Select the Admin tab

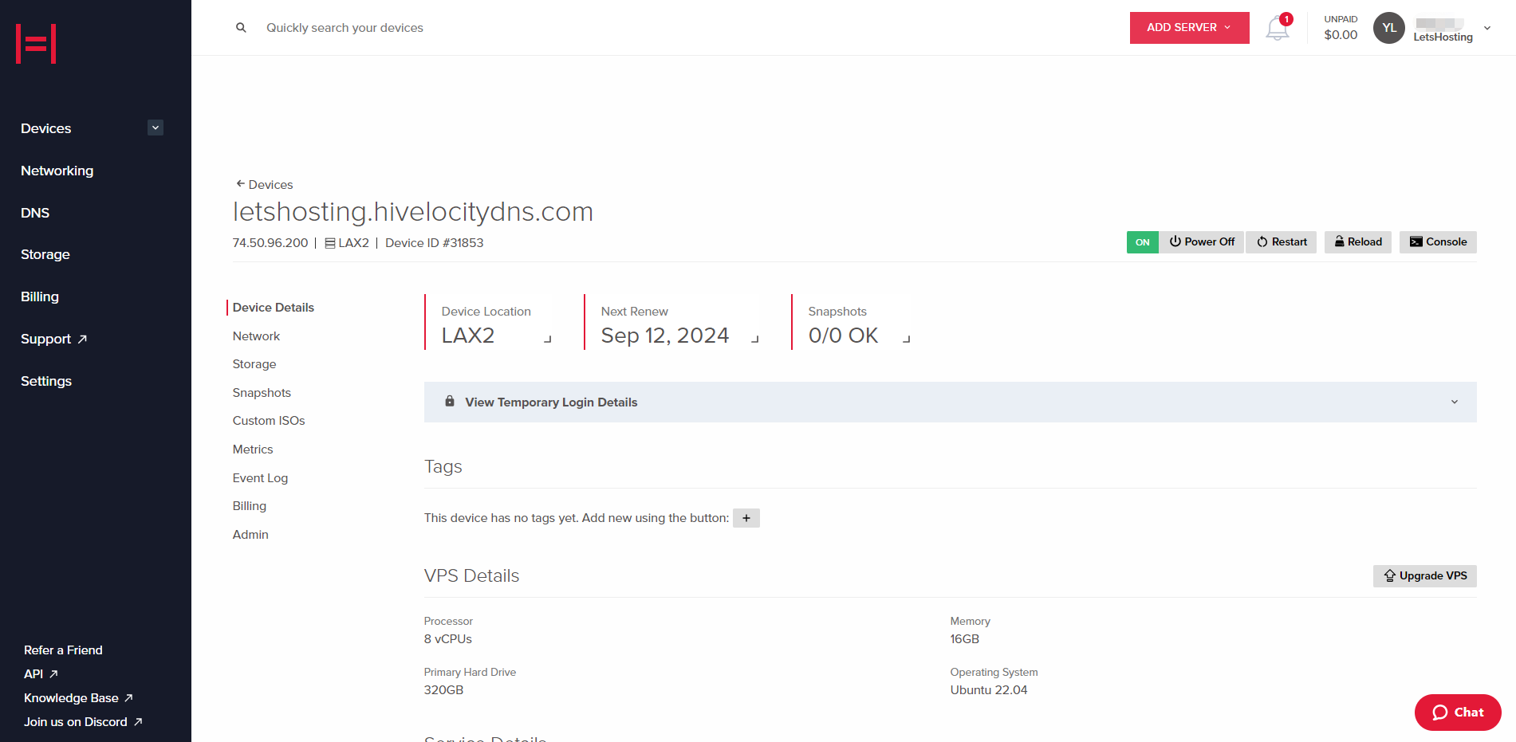(250, 535)
